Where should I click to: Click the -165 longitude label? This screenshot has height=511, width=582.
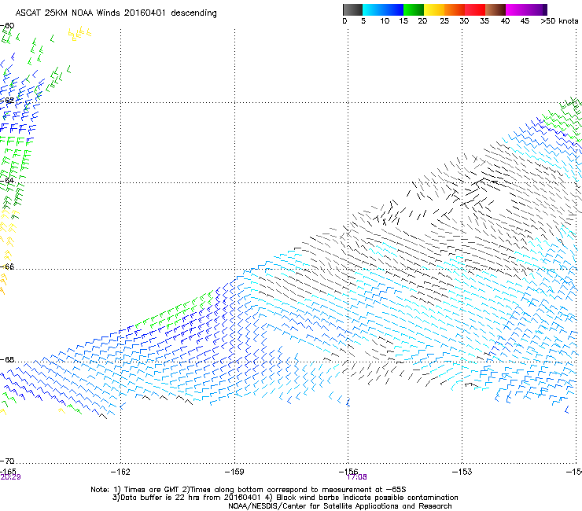(8, 471)
